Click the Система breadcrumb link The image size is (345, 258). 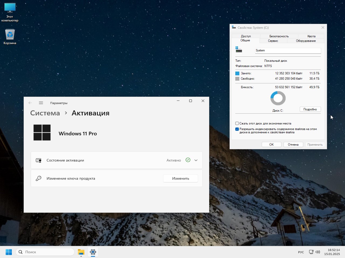[x=45, y=113]
